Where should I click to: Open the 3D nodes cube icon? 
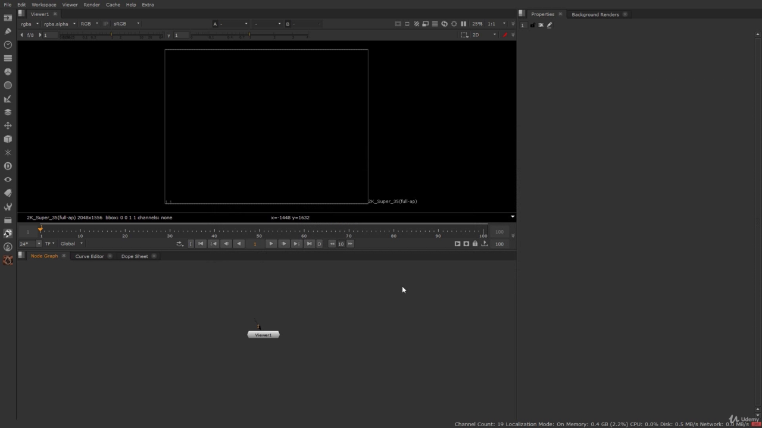pos(8,139)
